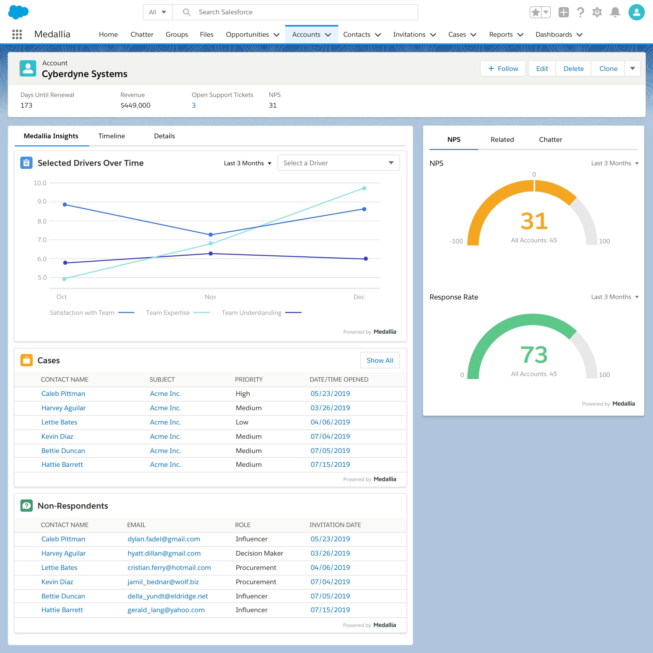The height and width of the screenshot is (653, 653).
Task: Open the right panel Chatter tab
Action: 550,140
